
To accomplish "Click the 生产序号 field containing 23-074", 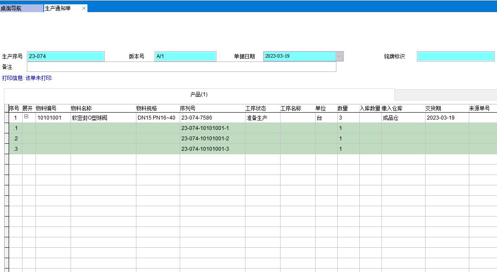I will coord(65,56).
